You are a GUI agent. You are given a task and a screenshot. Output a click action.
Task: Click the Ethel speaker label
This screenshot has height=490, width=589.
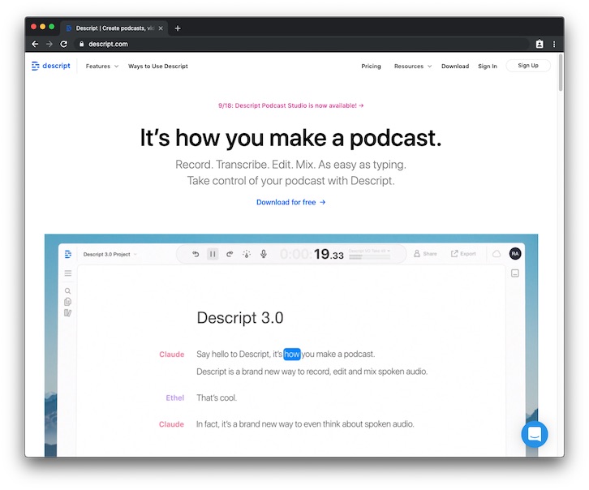175,398
